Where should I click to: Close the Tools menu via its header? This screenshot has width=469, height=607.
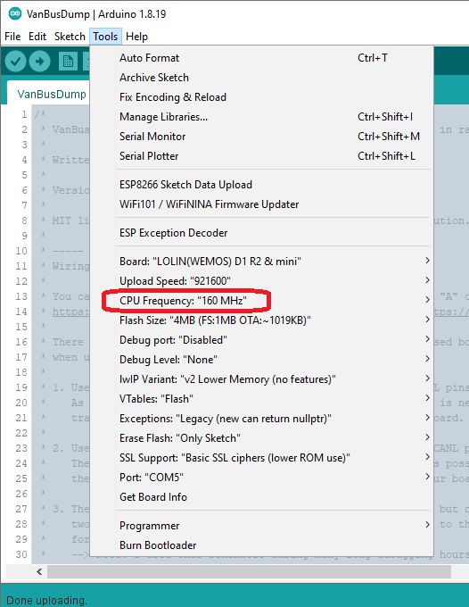coord(105,37)
